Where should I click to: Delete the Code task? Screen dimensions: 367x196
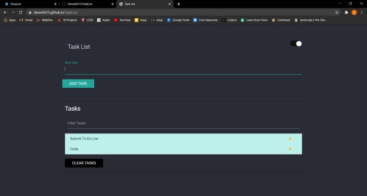(290, 149)
